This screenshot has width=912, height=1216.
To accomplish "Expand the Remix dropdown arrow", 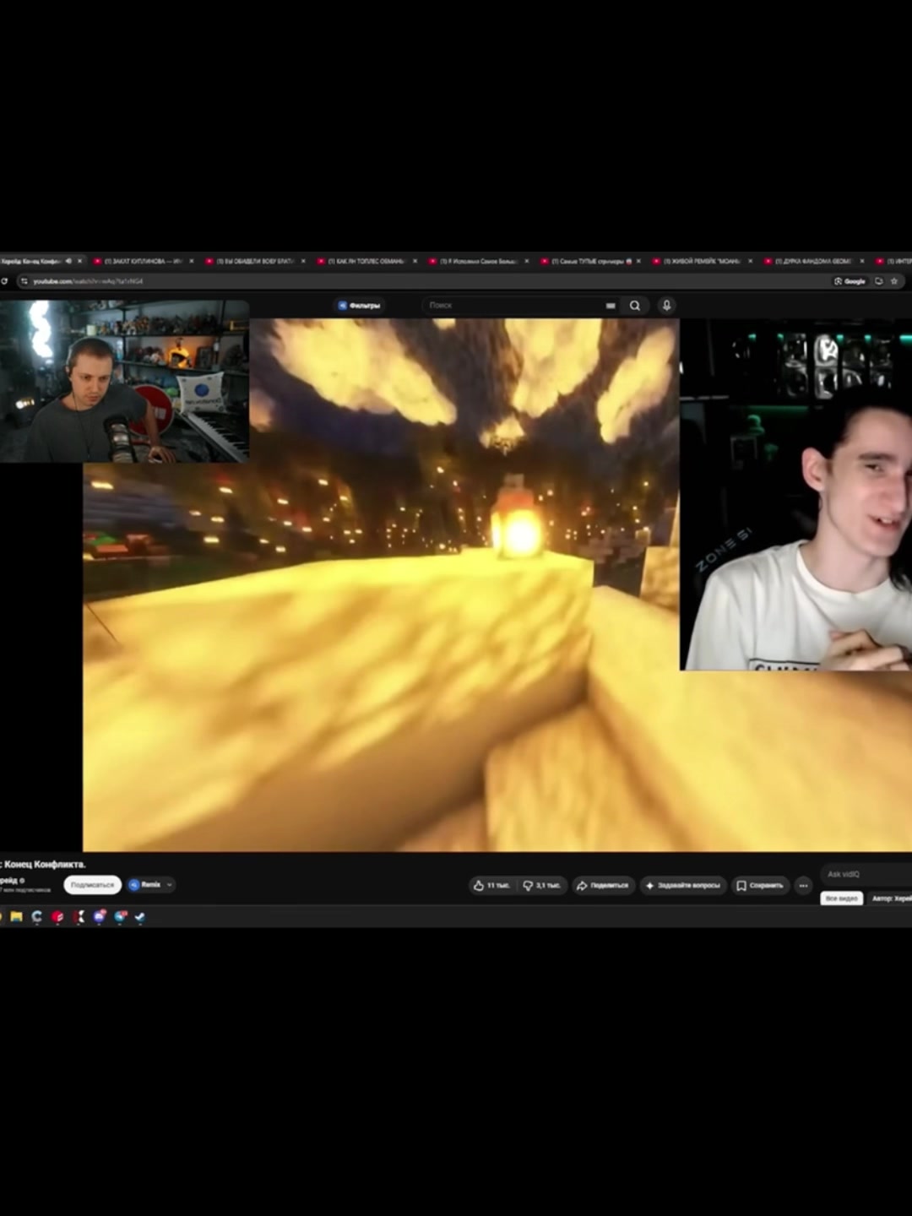I will click(x=170, y=885).
